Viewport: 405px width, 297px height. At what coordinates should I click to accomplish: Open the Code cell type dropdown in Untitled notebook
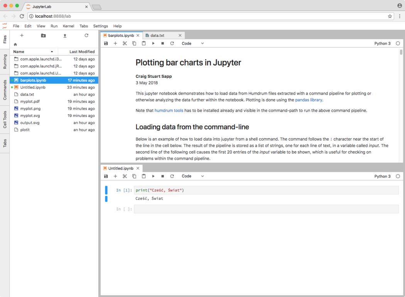pyautogui.click(x=192, y=176)
